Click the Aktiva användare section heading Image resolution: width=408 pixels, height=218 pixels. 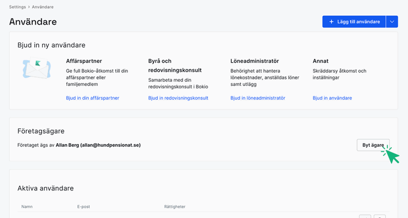45,188
